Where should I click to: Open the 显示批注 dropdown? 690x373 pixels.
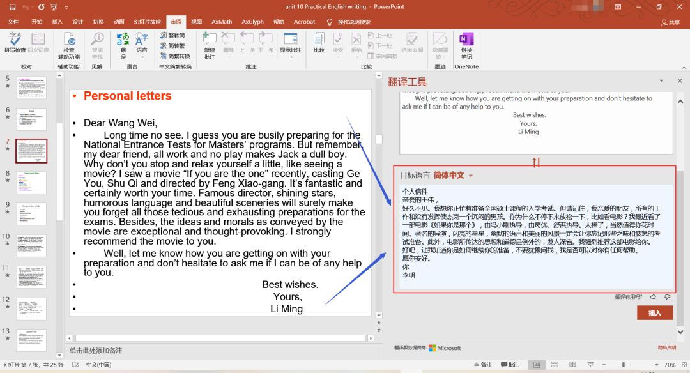(291, 46)
